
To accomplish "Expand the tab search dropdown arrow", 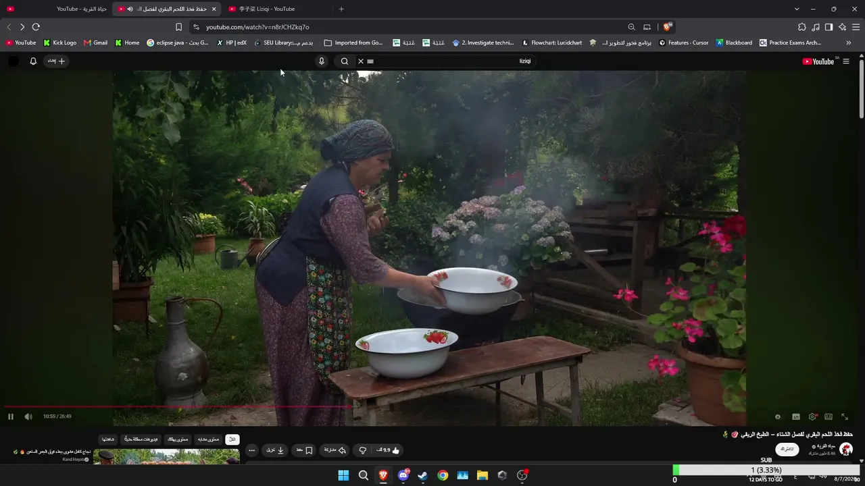I will (797, 9).
